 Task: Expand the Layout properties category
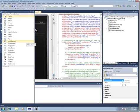tap(104, 87)
